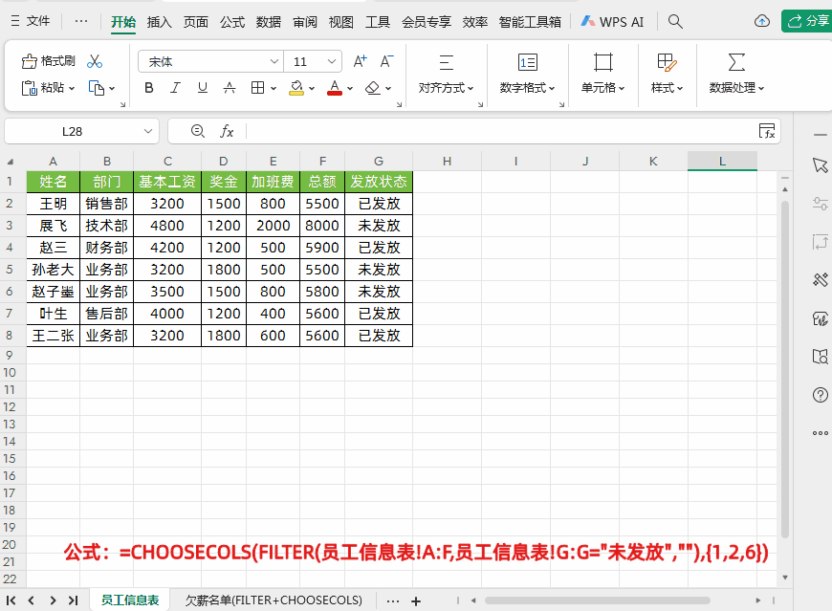Apply the red font color
Viewport: 832px width, 611px height.
pyautogui.click(x=335, y=88)
